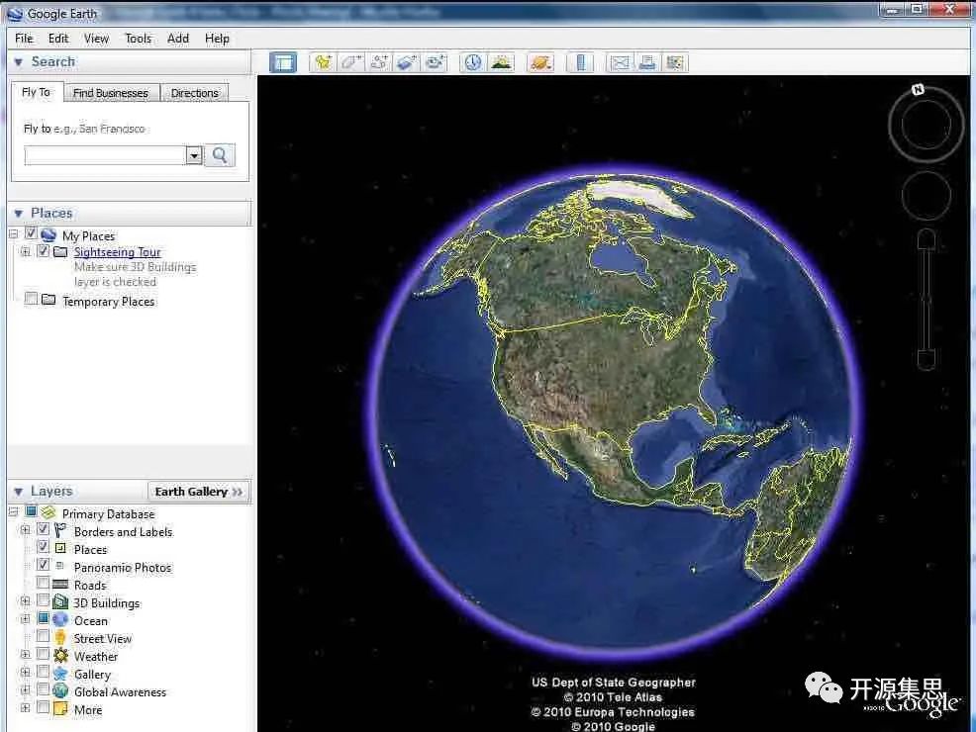Disable the Borders and Labels layer

tap(43, 530)
